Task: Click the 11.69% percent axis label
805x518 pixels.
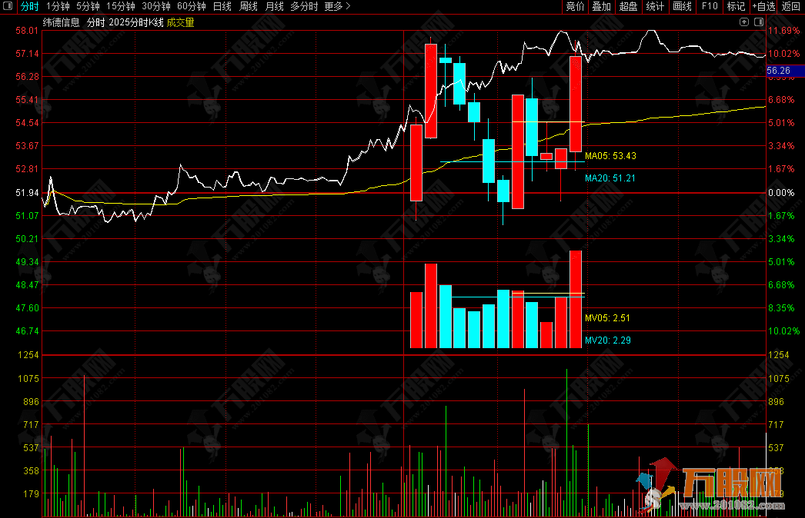Action: coord(783,30)
